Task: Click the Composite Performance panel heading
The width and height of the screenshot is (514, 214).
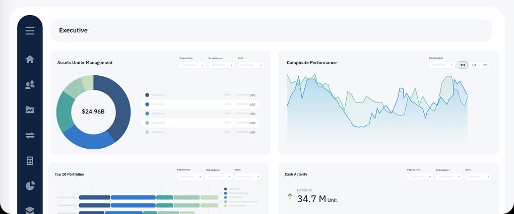Action: tap(311, 63)
